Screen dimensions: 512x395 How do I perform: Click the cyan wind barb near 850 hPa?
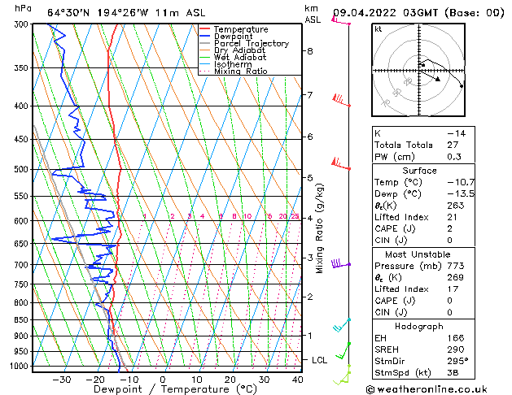pos(342,325)
